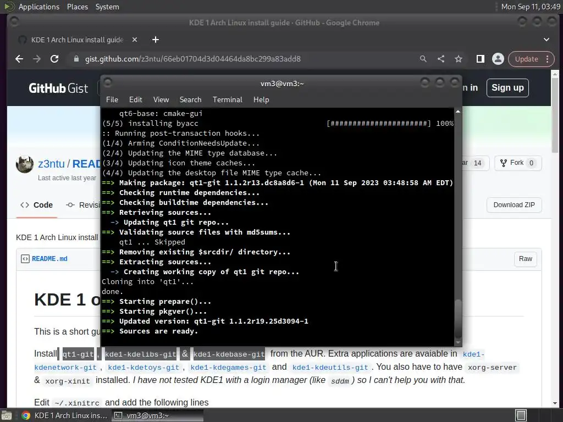
Task: Open a new Chrome tab
Action: click(156, 40)
